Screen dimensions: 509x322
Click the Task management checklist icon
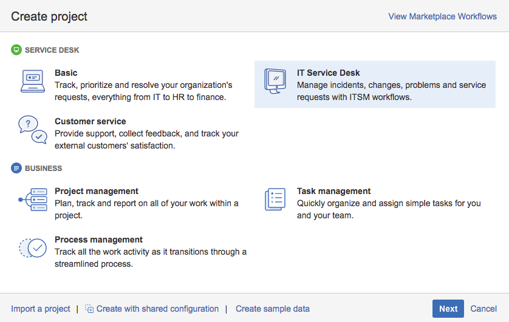tap(275, 199)
